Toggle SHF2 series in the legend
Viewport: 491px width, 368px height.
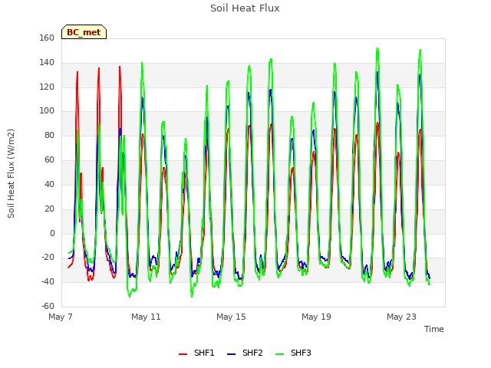coord(245,353)
